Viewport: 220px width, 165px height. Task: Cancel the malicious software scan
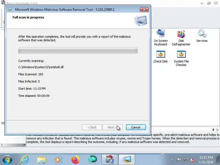tap(136, 127)
